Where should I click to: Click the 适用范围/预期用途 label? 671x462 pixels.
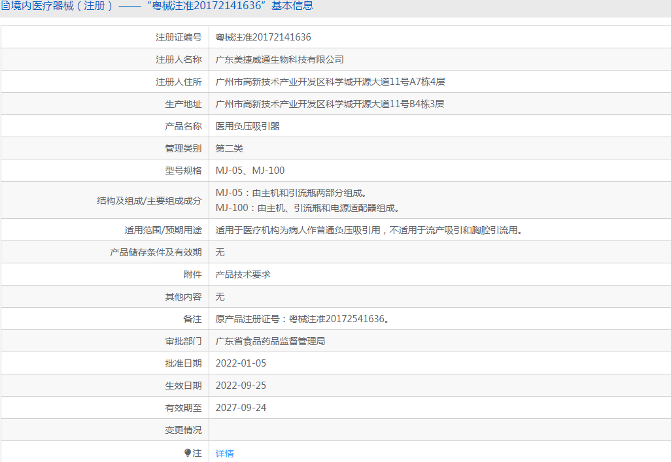click(x=163, y=230)
